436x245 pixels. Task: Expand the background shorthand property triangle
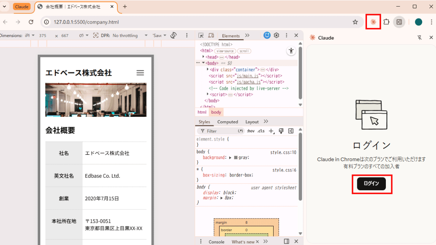(230, 158)
